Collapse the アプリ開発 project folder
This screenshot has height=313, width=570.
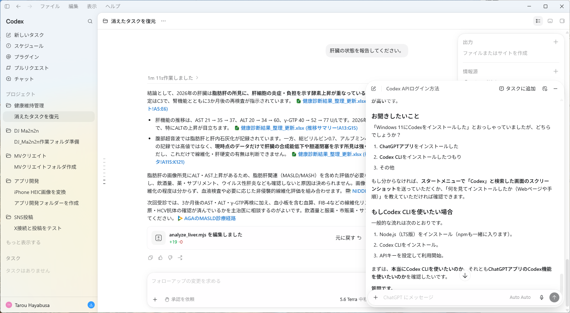[9, 181]
